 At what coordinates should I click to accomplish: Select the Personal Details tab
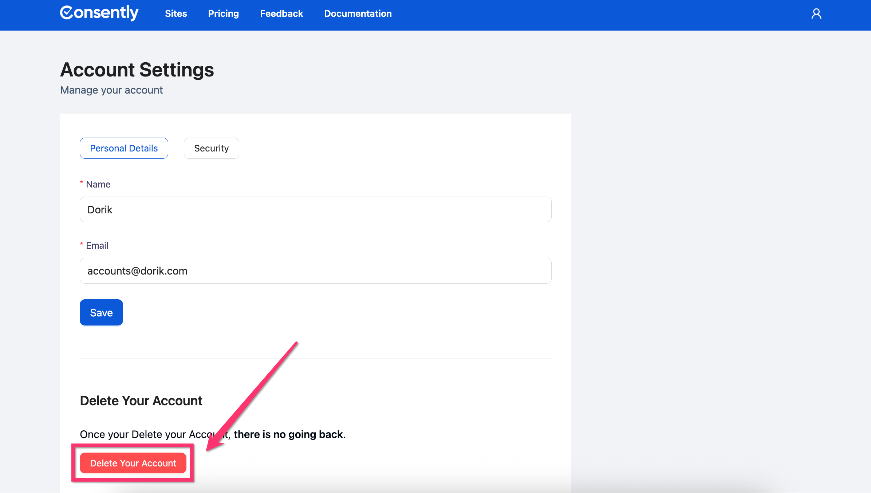124,148
